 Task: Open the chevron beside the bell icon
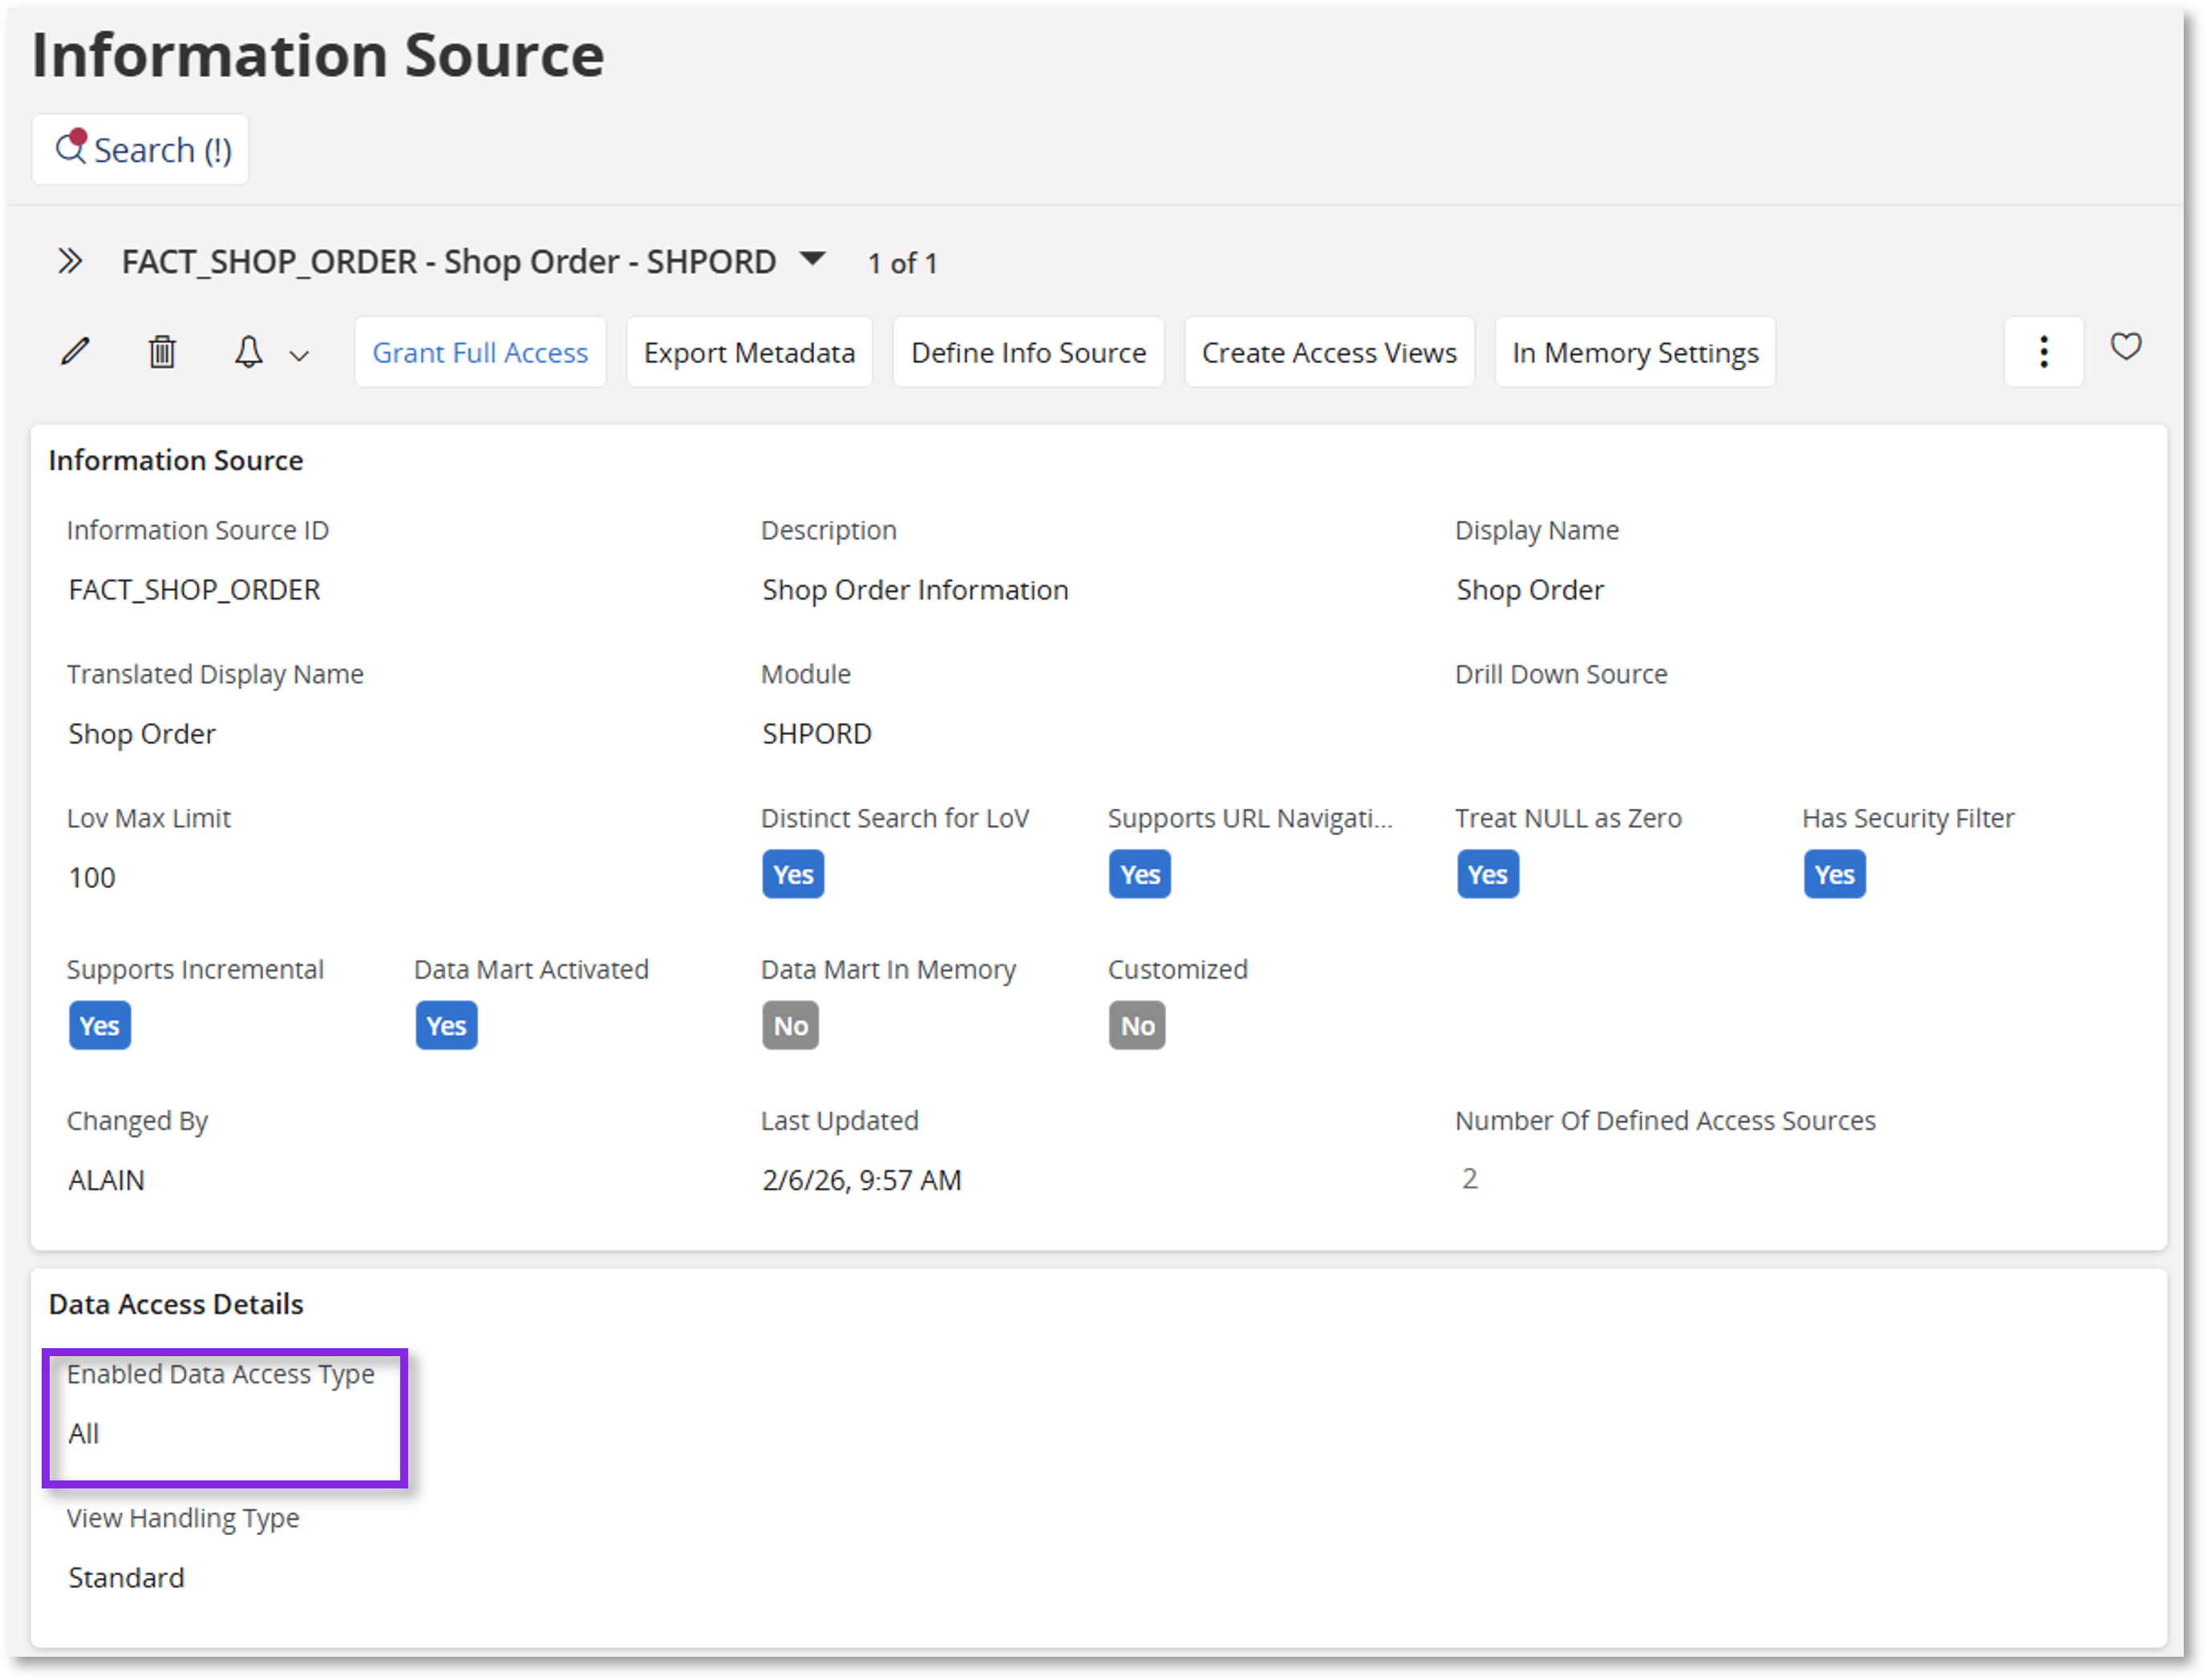tap(299, 355)
